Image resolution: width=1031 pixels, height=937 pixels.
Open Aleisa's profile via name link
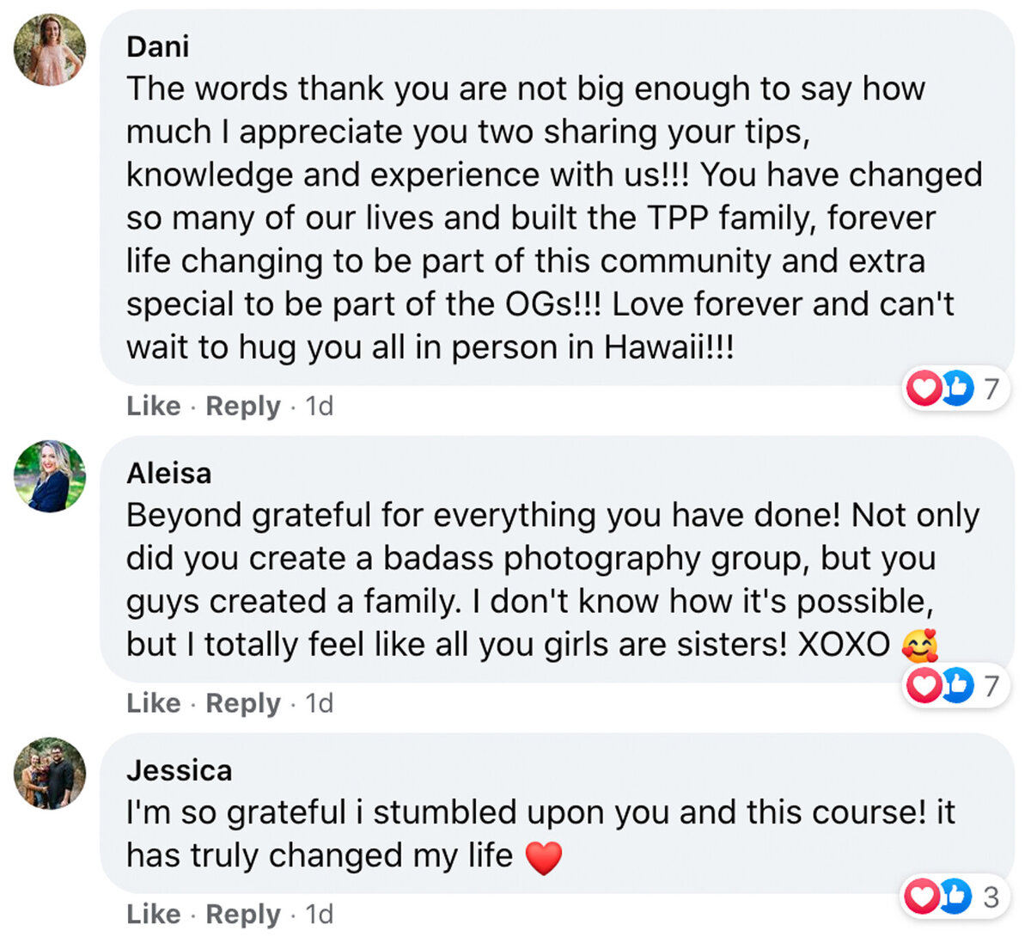(x=168, y=473)
